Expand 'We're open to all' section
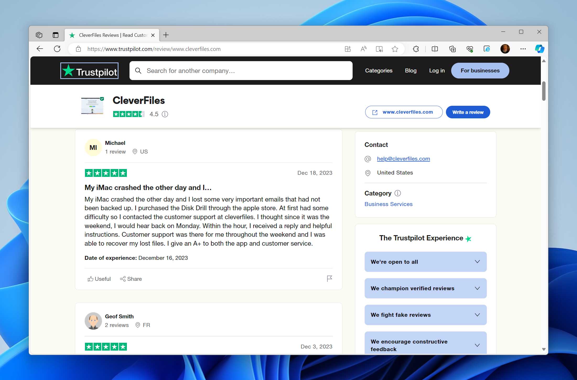The image size is (577, 380). (x=425, y=262)
